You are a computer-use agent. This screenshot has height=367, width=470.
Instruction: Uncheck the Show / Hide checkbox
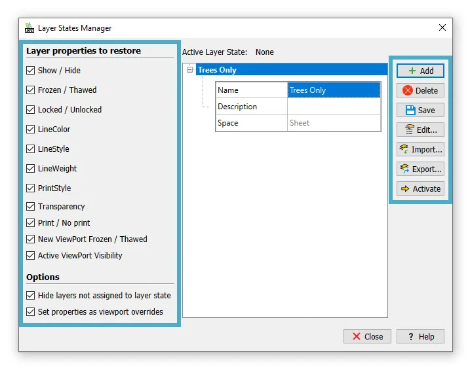(31, 71)
